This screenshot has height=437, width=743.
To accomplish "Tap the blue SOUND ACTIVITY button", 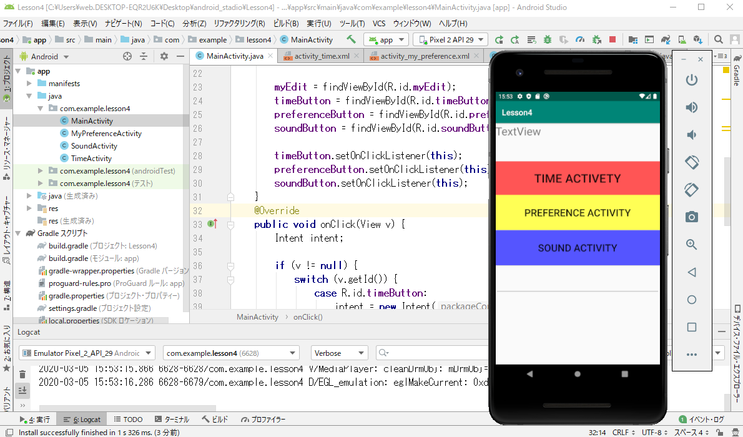I will pos(577,248).
